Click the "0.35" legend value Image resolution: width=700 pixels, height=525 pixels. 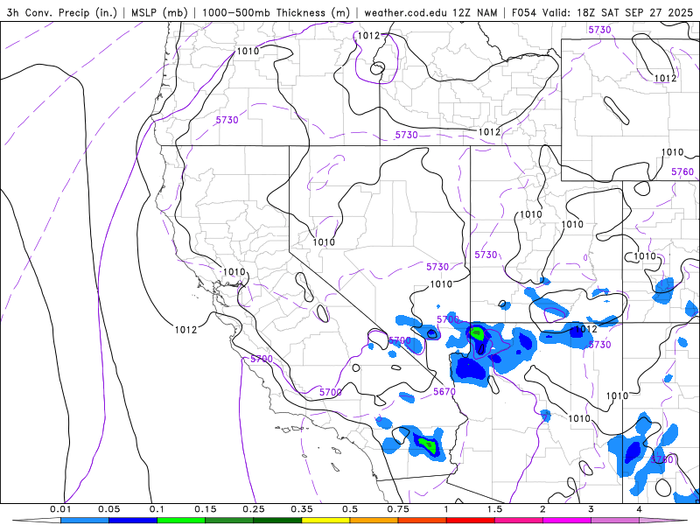302,509
